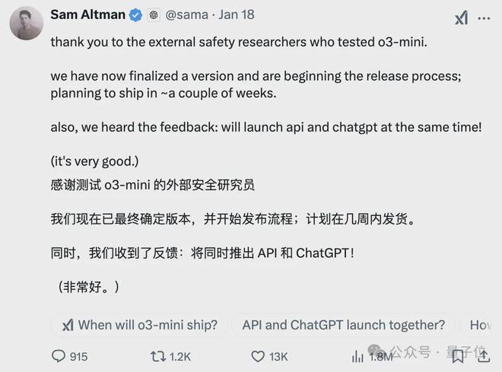Click the repost arrows icon
This screenshot has width=502, height=372.
tap(158, 356)
